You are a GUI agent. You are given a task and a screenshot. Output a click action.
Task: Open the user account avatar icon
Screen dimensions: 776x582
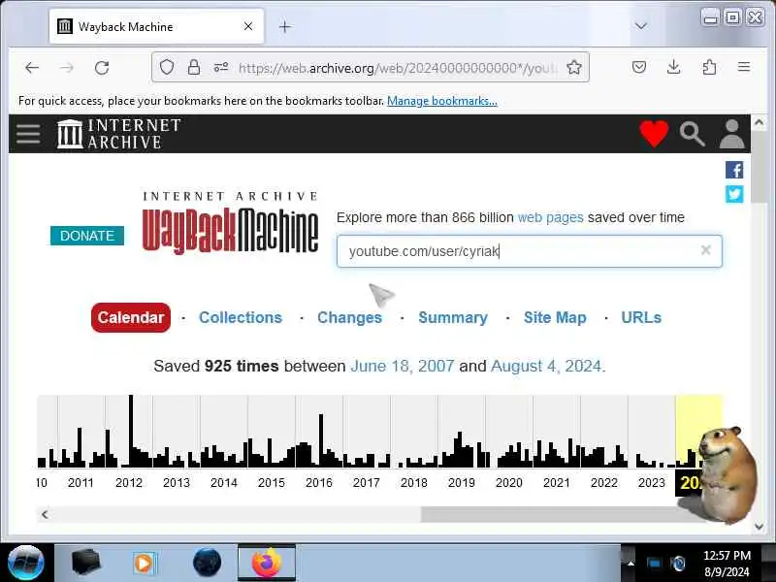732,134
